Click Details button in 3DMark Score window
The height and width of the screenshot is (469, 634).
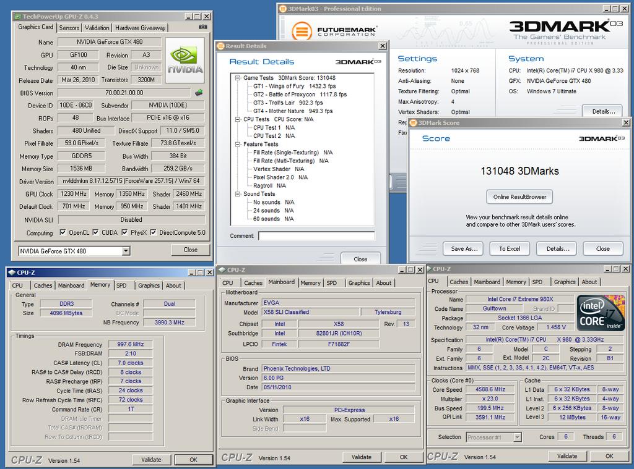coord(558,248)
